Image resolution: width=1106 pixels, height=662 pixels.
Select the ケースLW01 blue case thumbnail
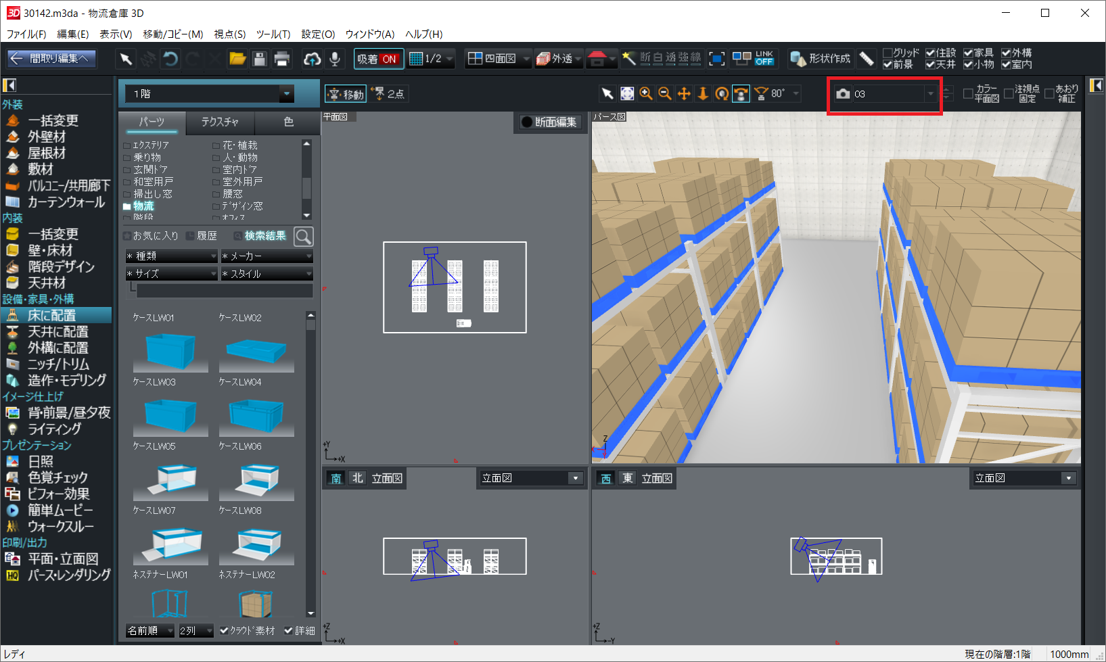coord(170,350)
